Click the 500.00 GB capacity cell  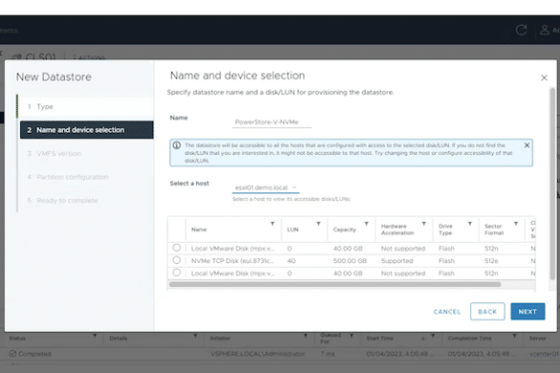click(349, 261)
